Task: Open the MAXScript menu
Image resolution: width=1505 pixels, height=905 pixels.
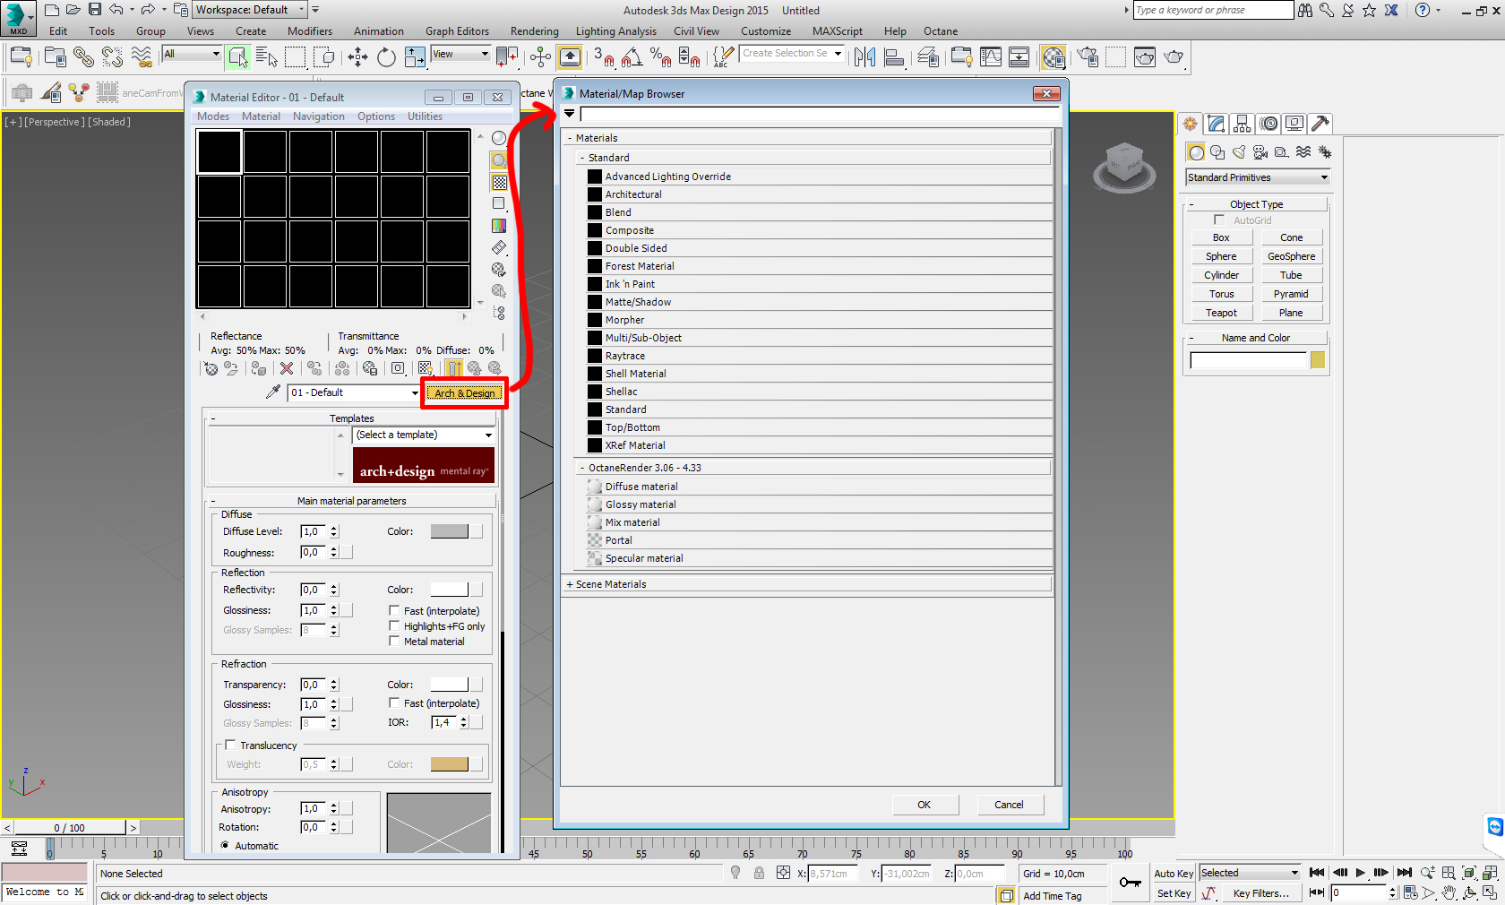Action: tap(838, 31)
